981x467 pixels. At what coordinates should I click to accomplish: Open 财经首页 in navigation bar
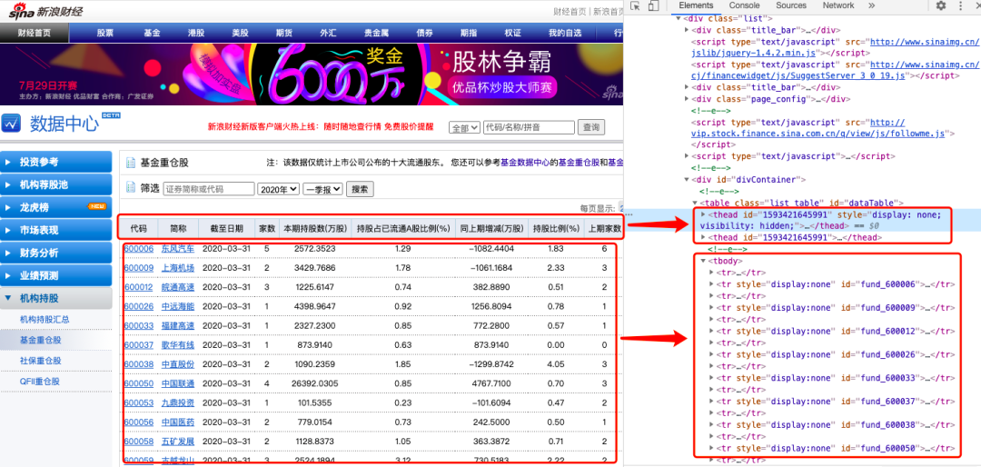coord(35,34)
